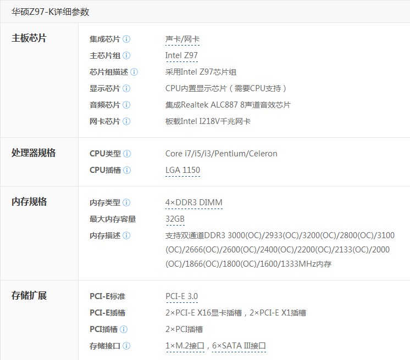This screenshot has width=410, height=360.
Task: Click the CPU内置显示芯片 value text
Action: [x=226, y=88]
